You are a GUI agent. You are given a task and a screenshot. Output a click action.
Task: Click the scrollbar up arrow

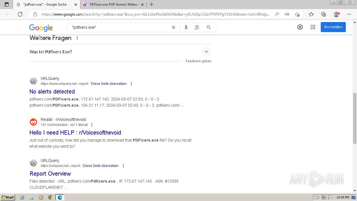click(x=355, y=22)
